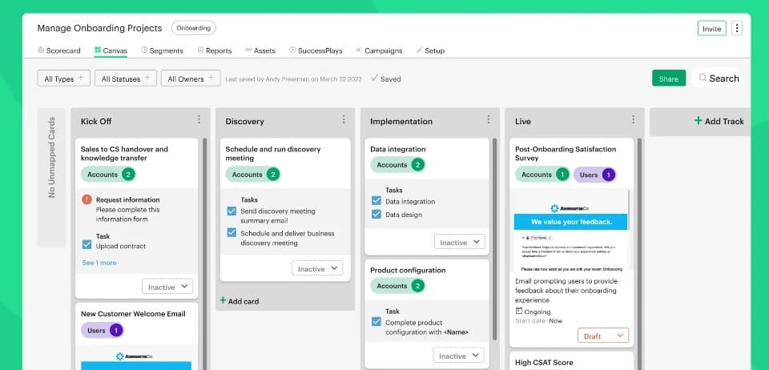Click the Invite button
The image size is (769, 370).
[711, 28]
